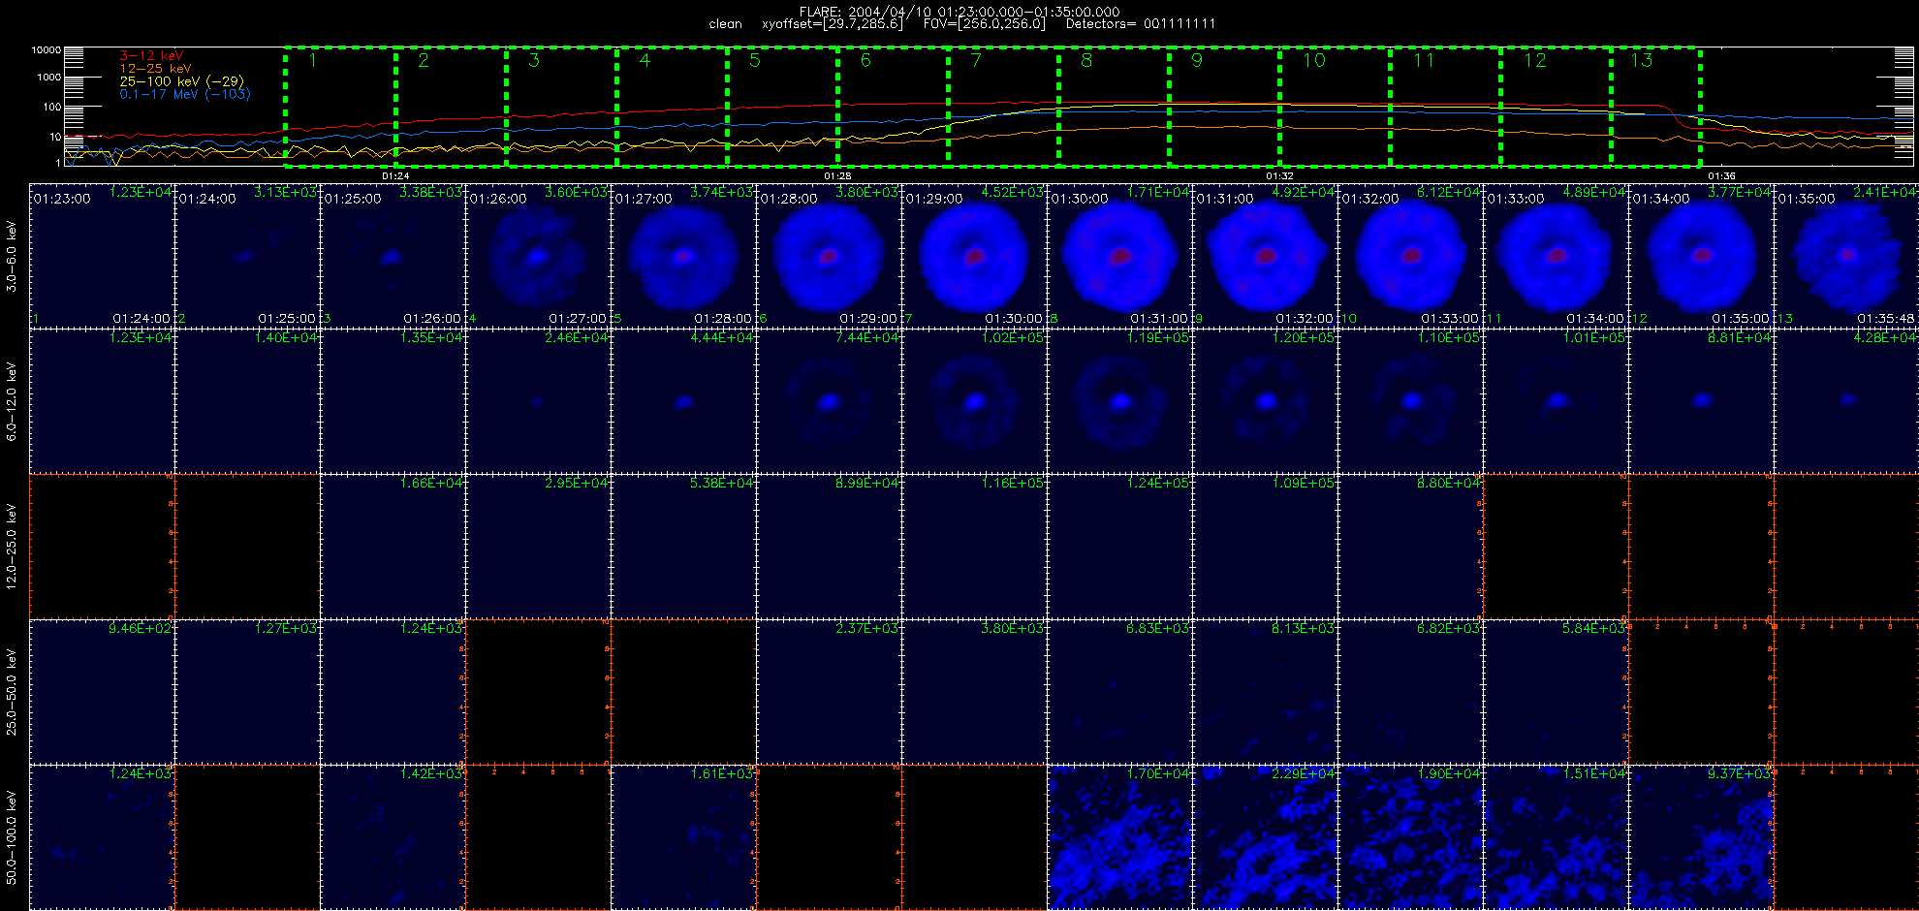Click the 6.12E+04 peak value label
This screenshot has width=1919, height=911.
(x=1449, y=192)
